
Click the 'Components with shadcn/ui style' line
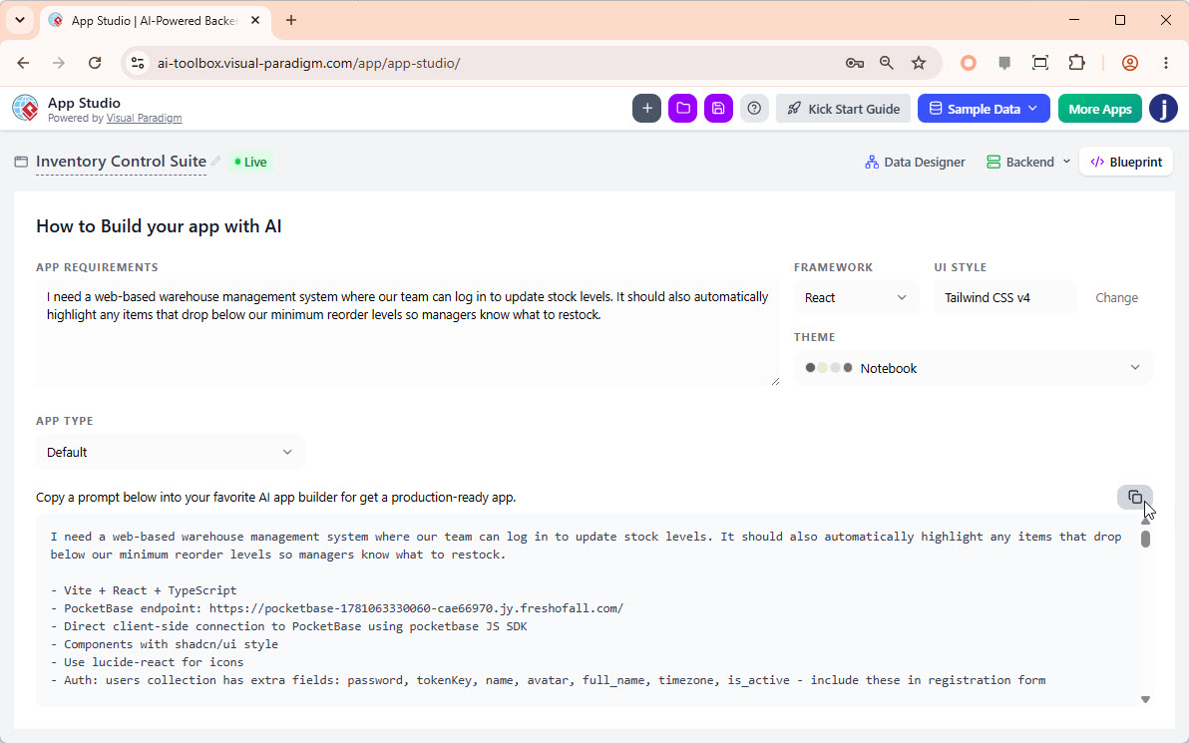coord(165,643)
